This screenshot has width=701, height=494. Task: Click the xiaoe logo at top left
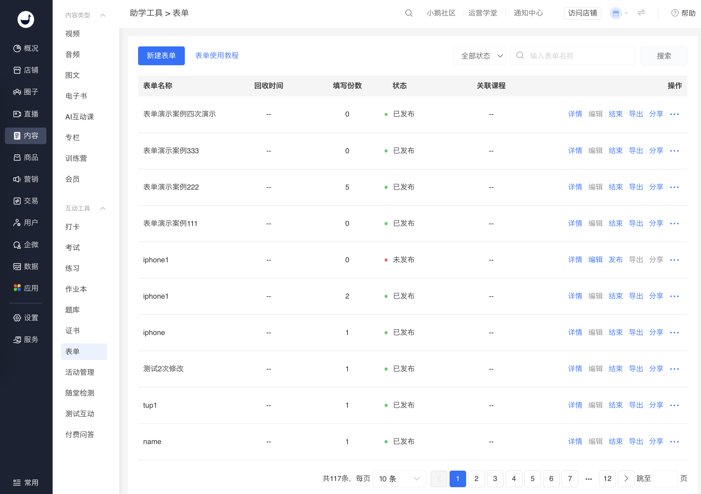[26, 19]
